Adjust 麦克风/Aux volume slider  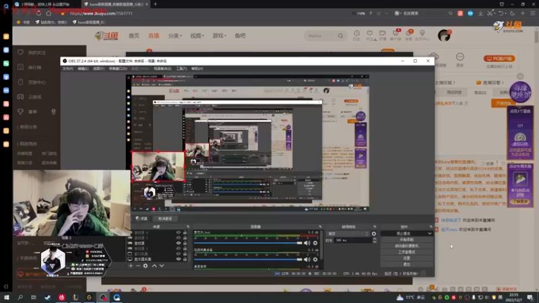pyautogui.click(x=248, y=243)
